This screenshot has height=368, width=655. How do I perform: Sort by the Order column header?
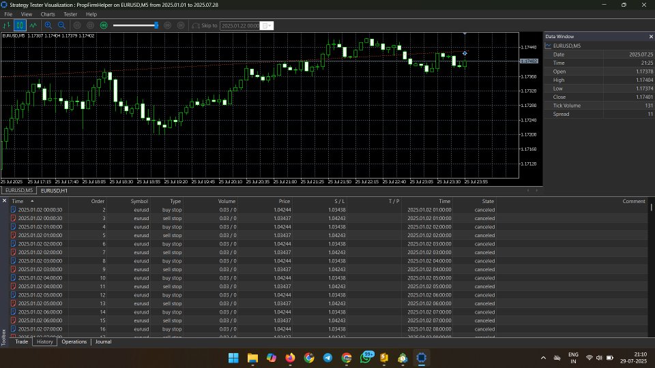coord(98,201)
